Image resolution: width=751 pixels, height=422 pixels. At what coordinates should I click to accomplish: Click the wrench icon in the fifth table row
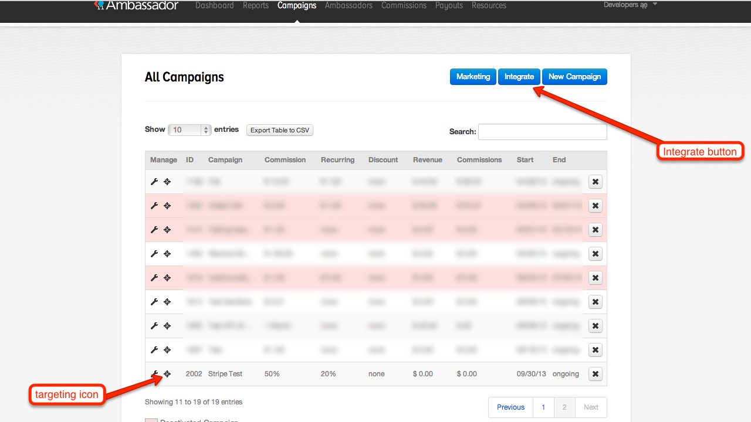click(x=154, y=278)
